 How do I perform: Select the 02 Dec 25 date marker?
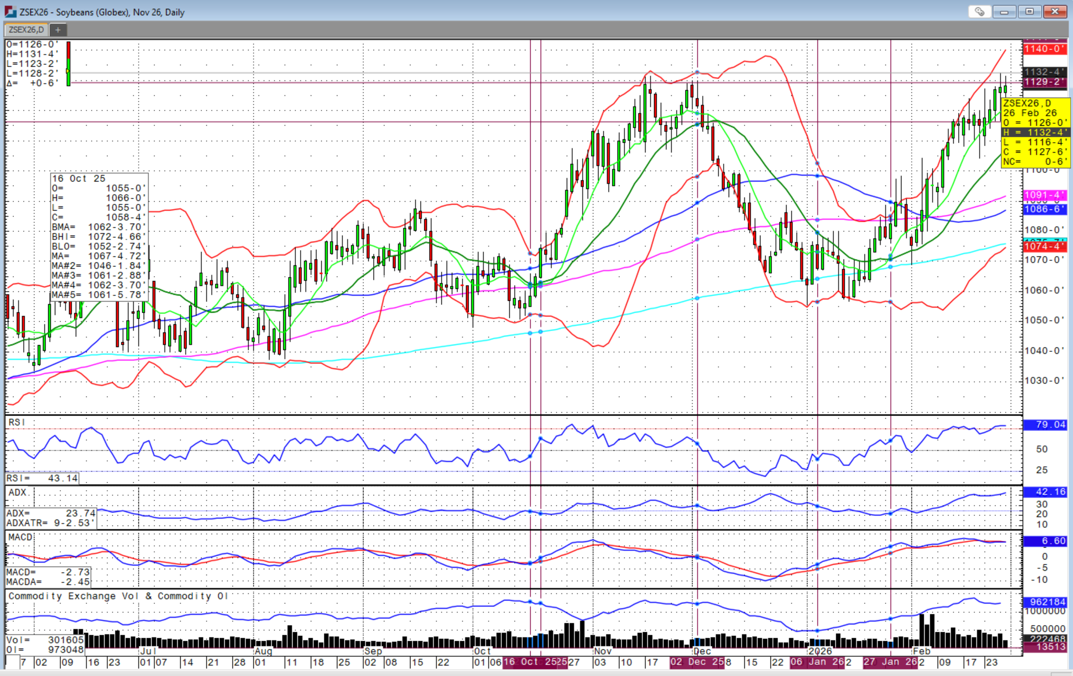click(x=696, y=662)
